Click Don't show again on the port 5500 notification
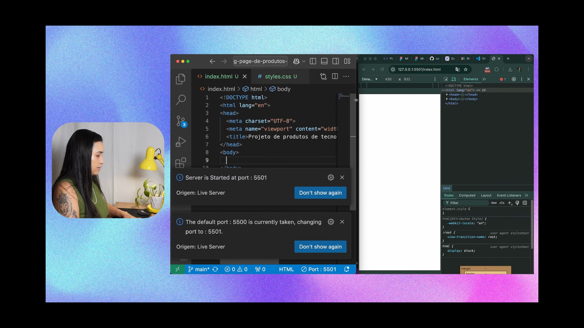The image size is (584, 328). tap(320, 247)
